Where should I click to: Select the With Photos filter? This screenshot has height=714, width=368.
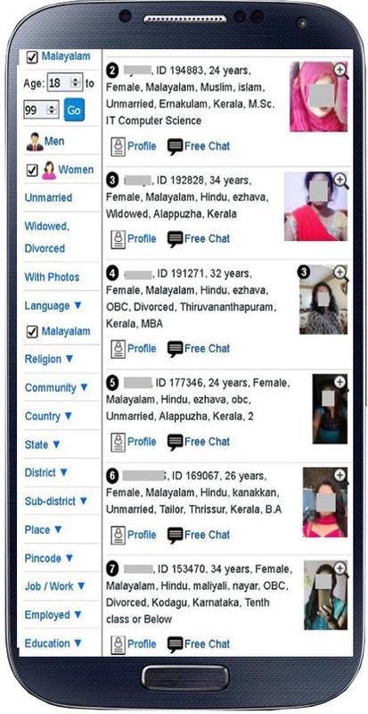pos(52,278)
